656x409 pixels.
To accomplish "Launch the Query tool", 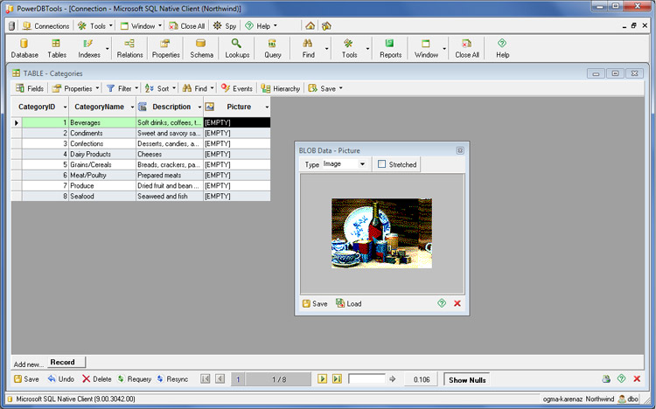I will point(273,48).
